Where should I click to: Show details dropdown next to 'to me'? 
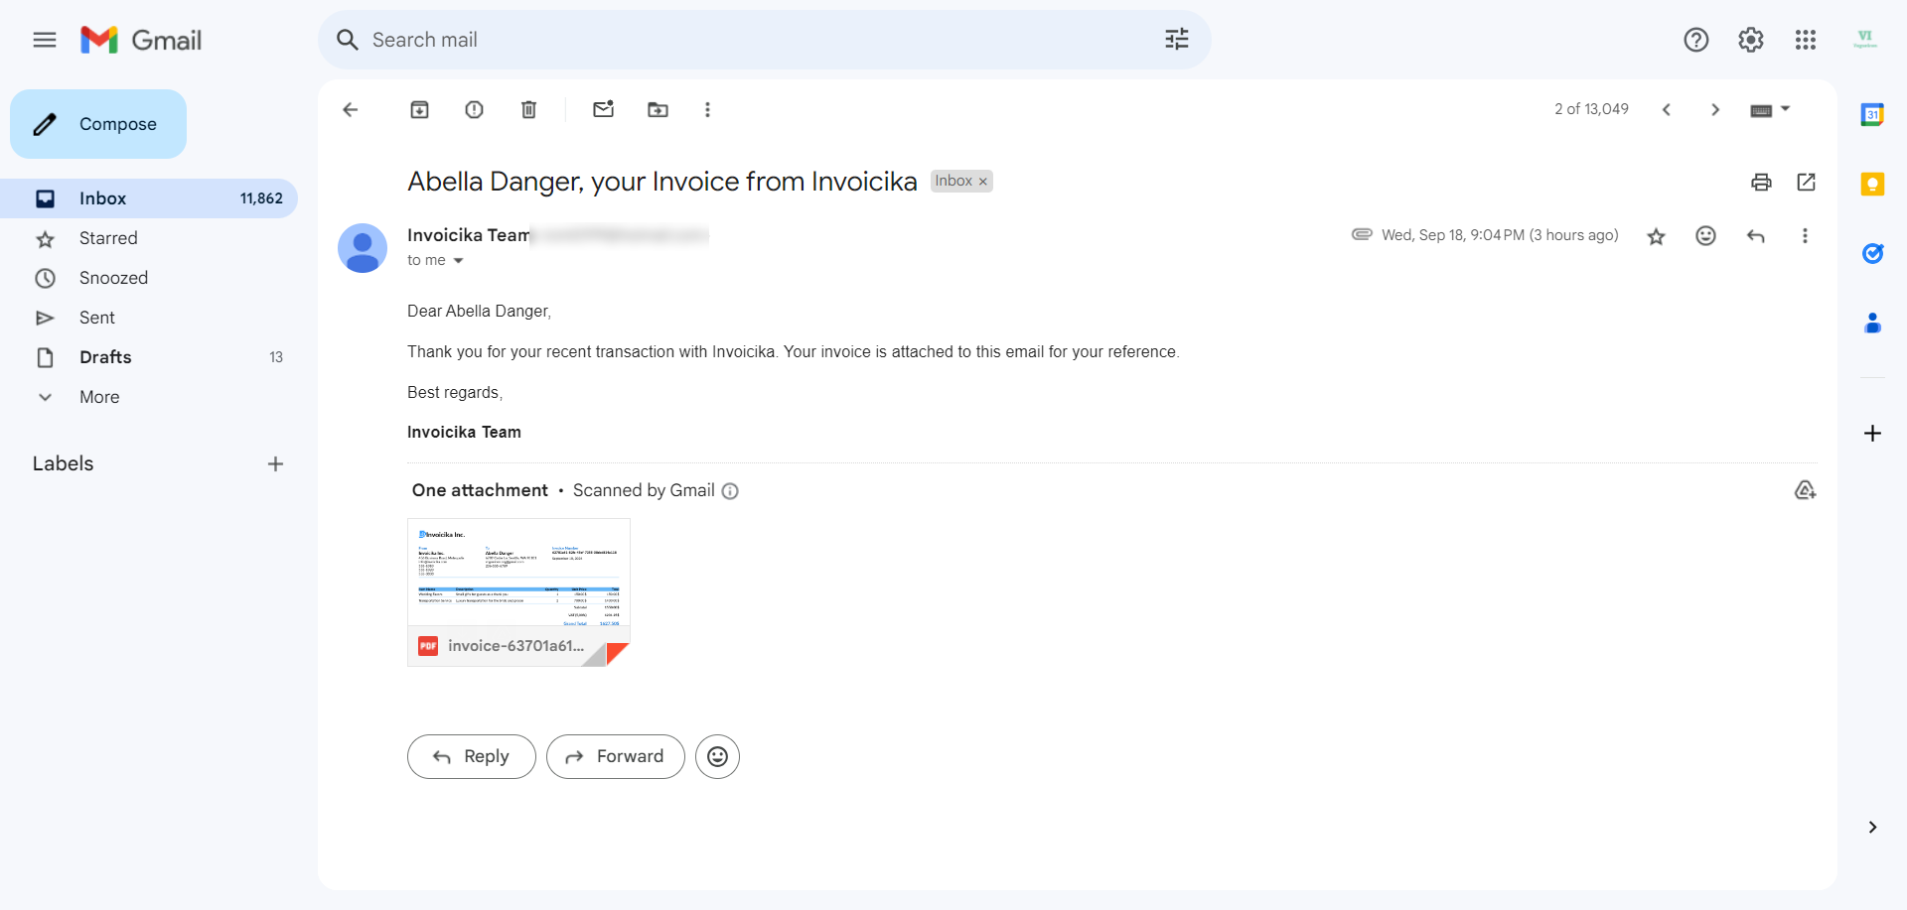(459, 261)
